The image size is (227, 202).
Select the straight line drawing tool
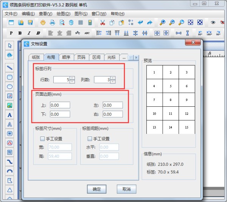point(10,67)
